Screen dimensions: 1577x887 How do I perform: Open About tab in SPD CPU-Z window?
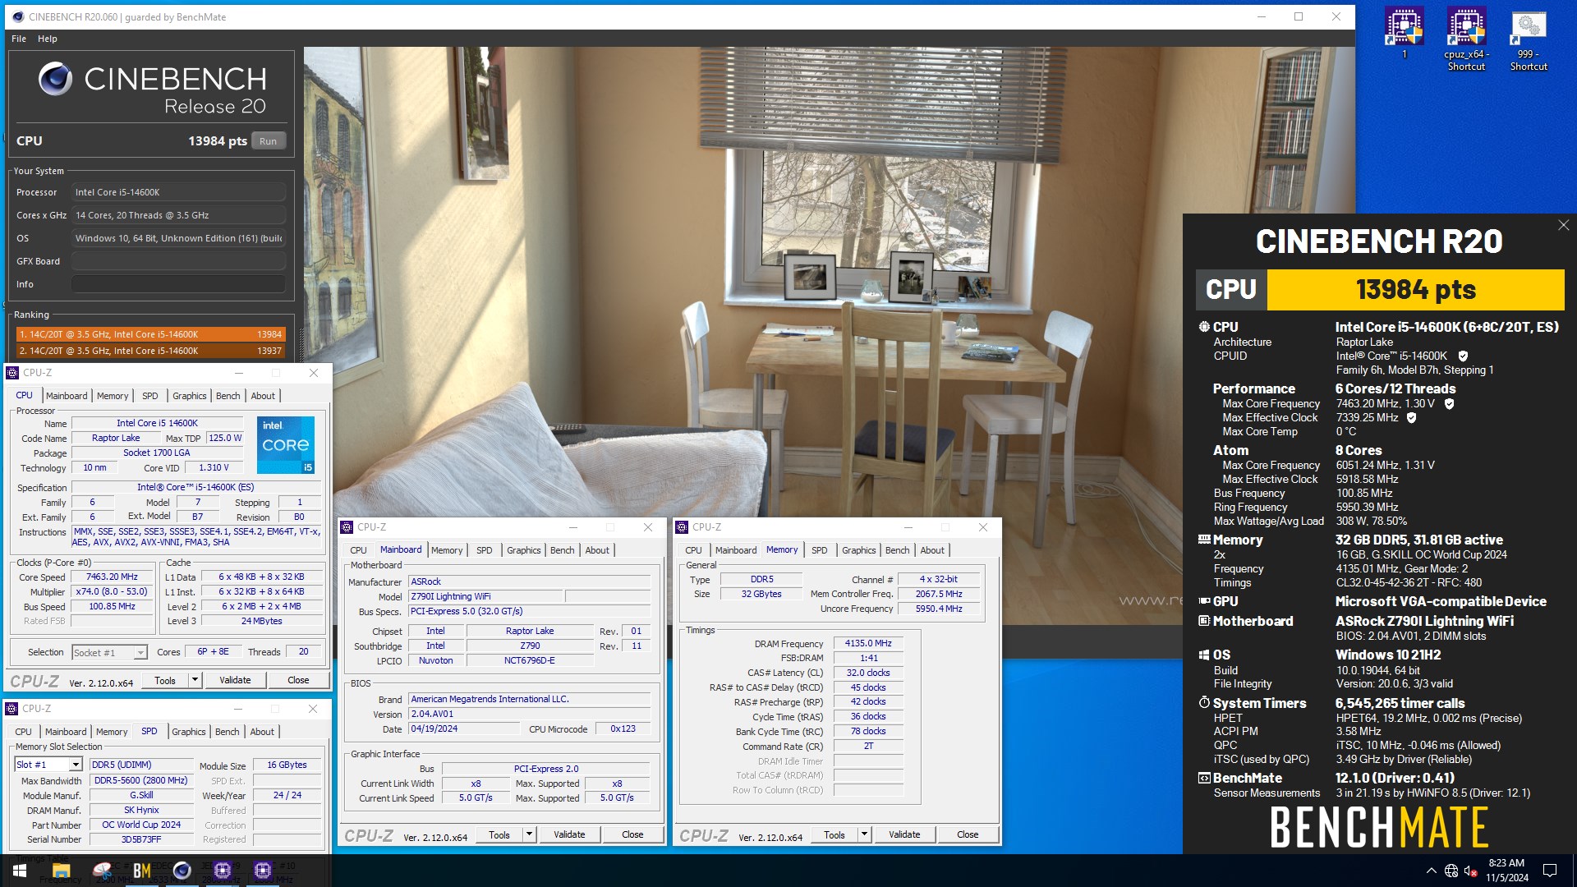[x=262, y=732]
